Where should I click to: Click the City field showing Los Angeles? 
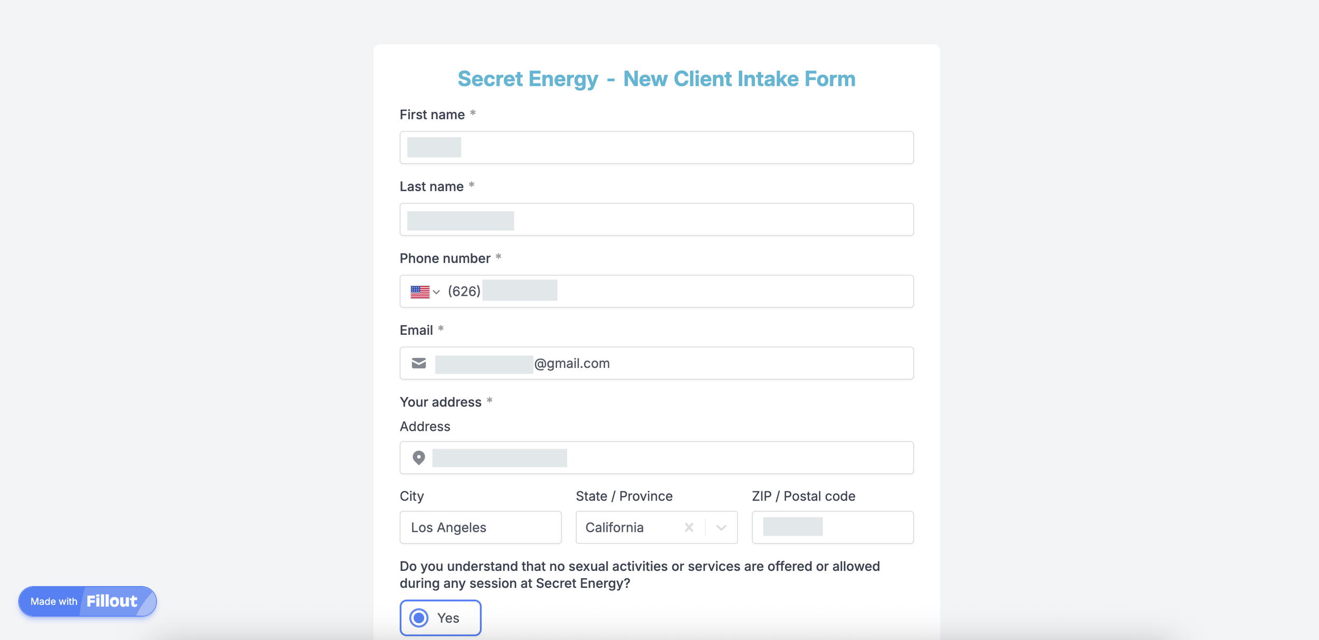(480, 527)
